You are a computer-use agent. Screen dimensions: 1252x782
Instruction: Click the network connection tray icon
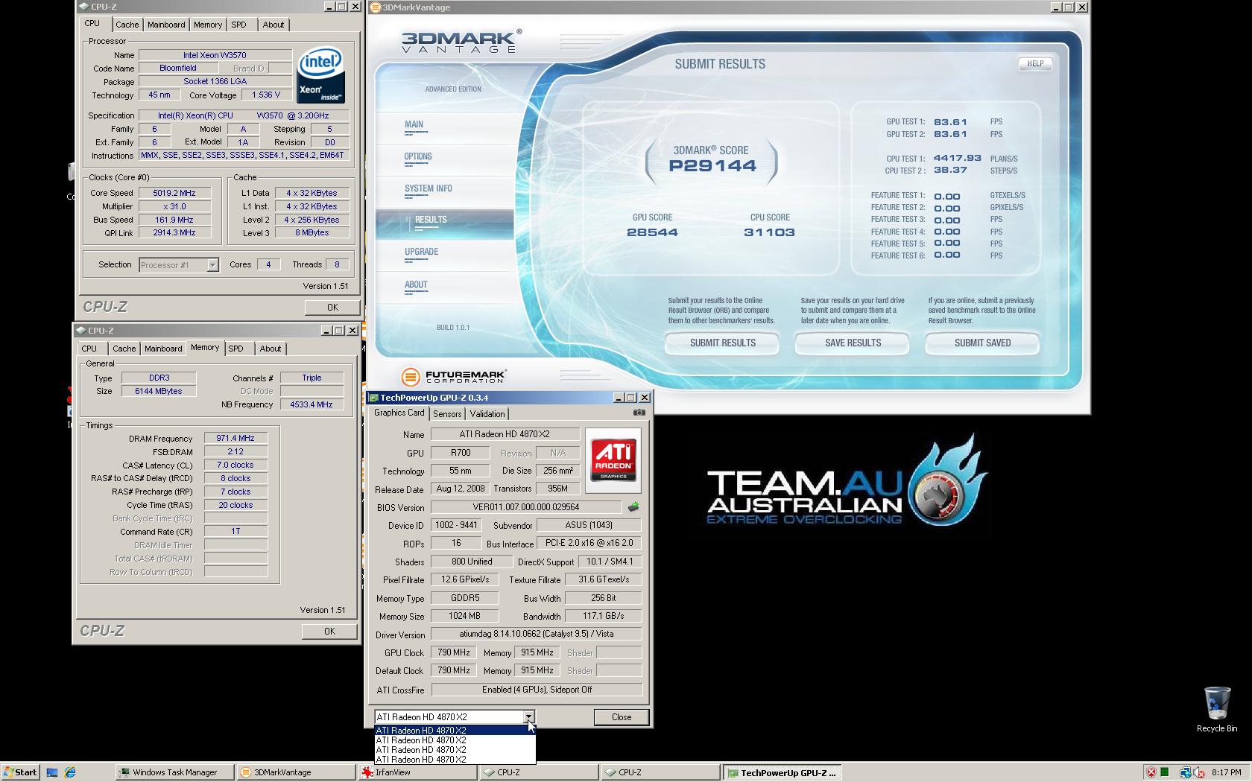pos(1185,772)
